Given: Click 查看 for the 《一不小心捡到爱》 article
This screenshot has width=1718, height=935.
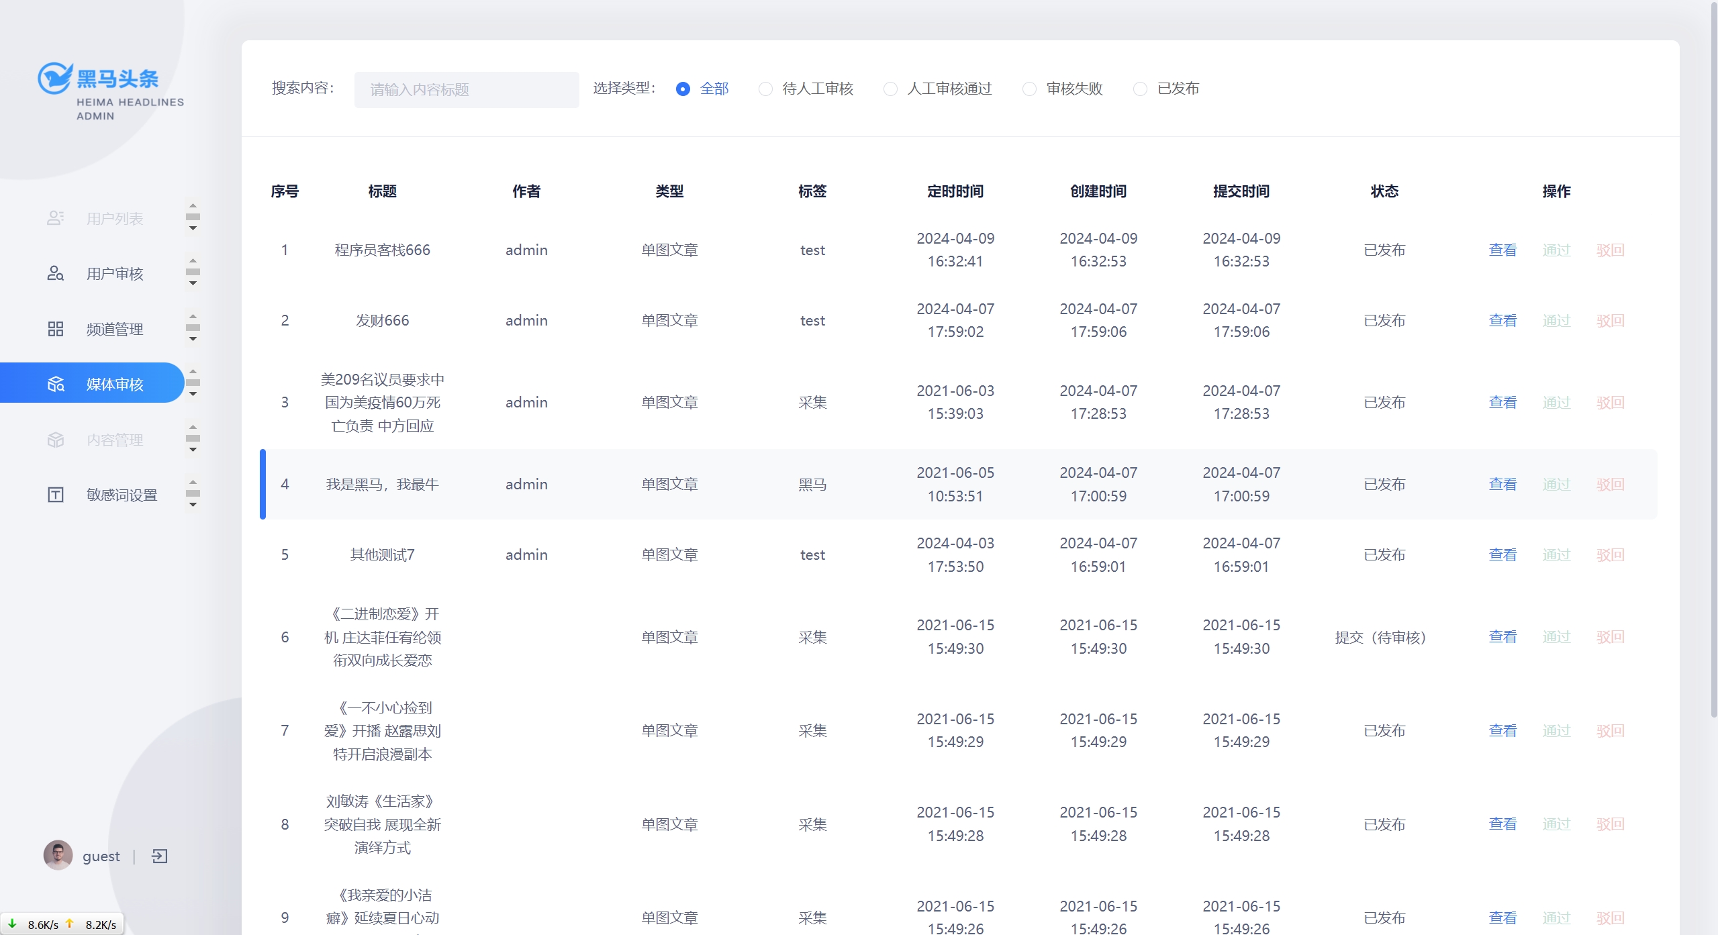Looking at the screenshot, I should [x=1502, y=730].
